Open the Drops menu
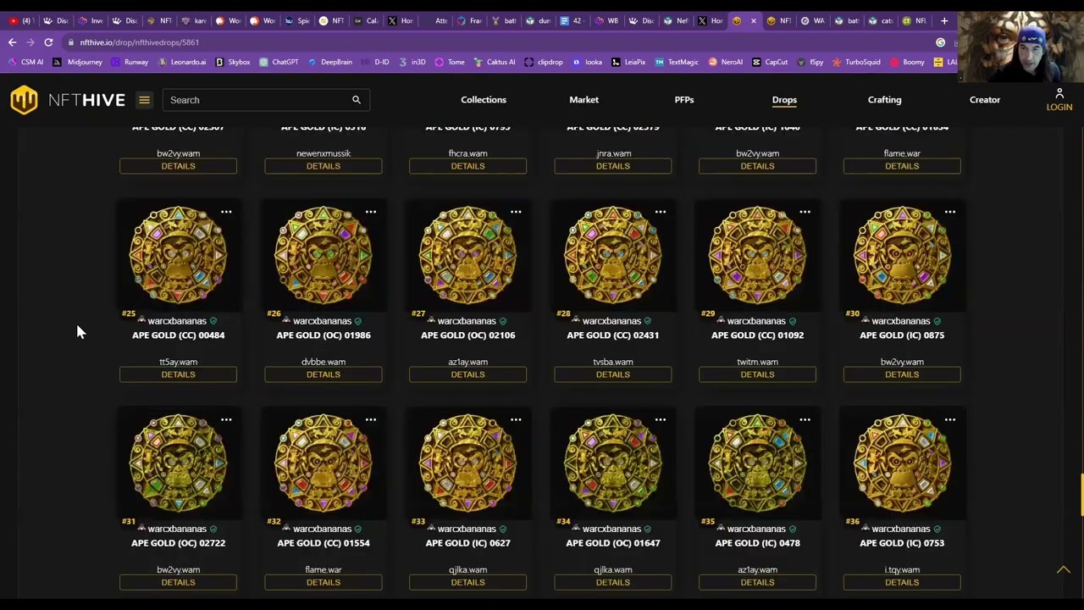Viewport: 1084px width, 610px height. [x=784, y=100]
